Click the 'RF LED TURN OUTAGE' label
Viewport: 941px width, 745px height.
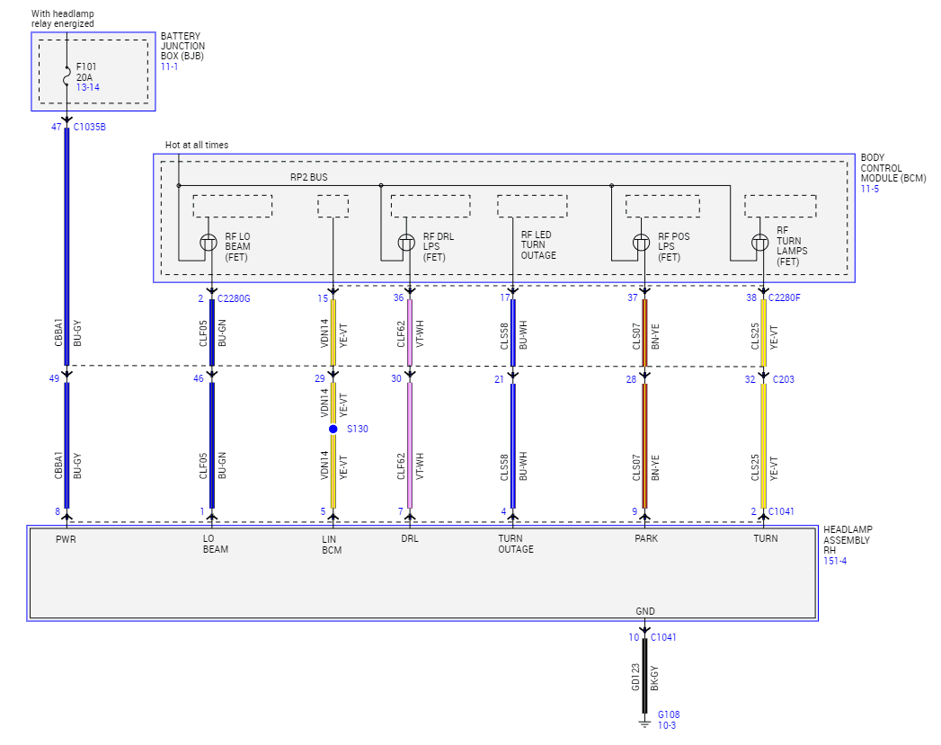[538, 244]
